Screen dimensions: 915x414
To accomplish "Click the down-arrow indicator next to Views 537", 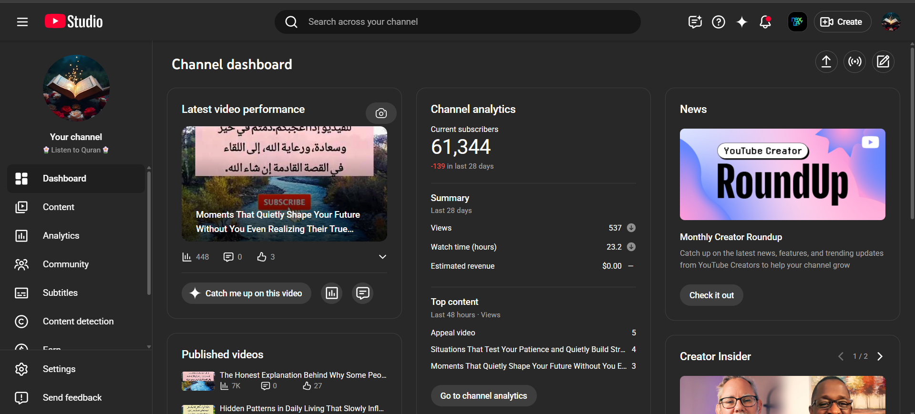I will pyautogui.click(x=631, y=228).
